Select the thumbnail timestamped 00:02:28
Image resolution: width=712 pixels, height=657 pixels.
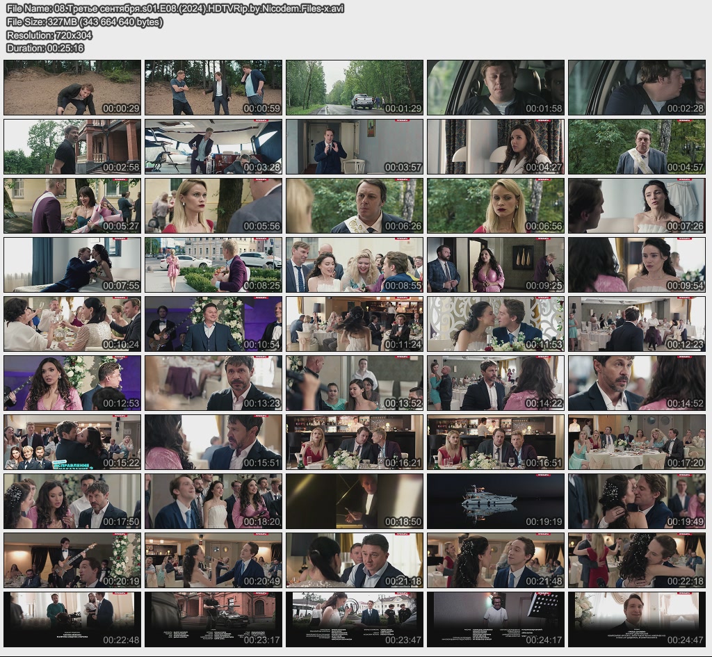tap(637, 88)
